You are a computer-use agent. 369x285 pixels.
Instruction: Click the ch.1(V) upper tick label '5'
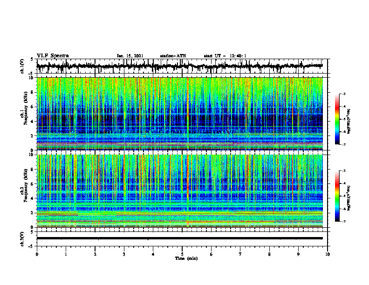click(32, 59)
